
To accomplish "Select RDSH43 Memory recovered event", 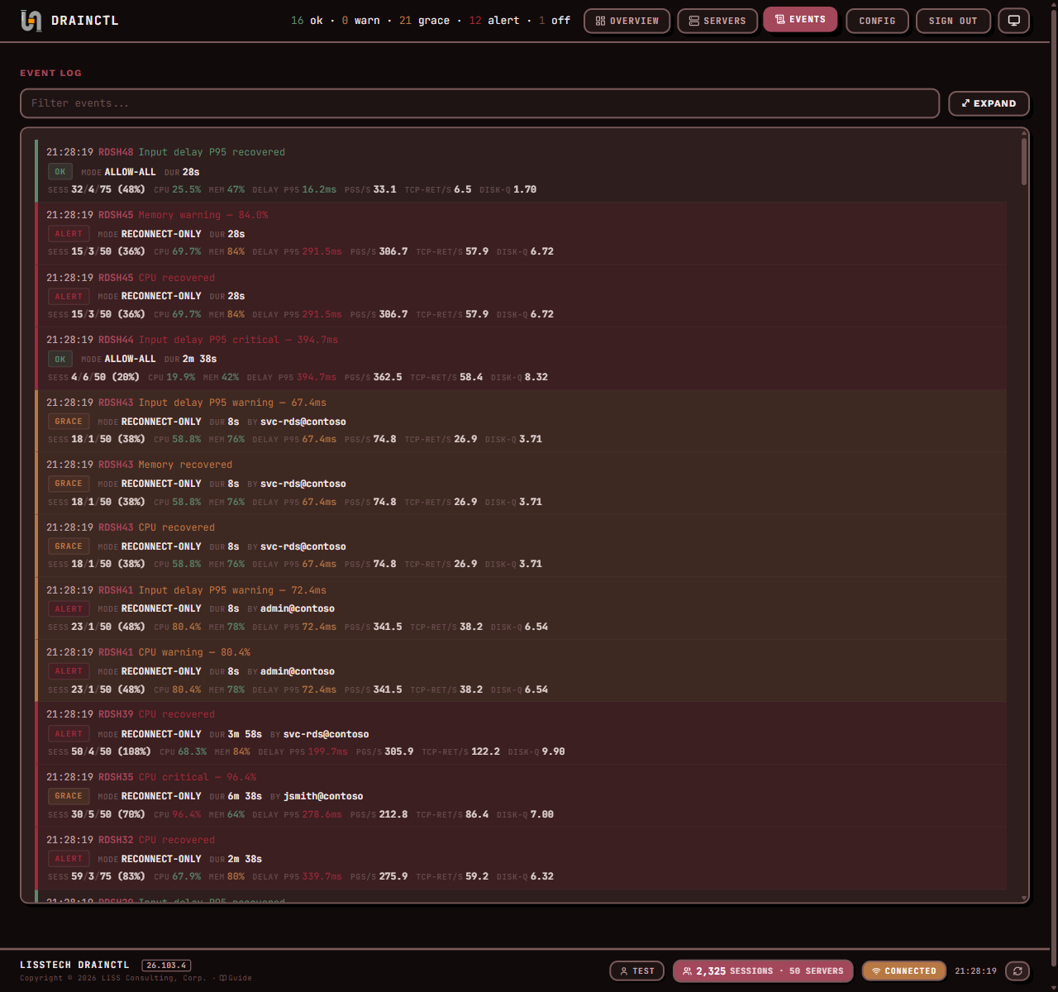I will [x=521, y=483].
